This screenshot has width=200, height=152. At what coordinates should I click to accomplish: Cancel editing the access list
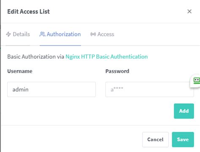(x=155, y=139)
